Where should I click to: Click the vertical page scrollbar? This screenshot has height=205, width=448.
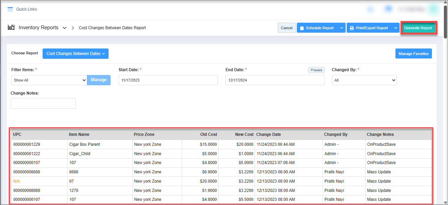pos(445,103)
